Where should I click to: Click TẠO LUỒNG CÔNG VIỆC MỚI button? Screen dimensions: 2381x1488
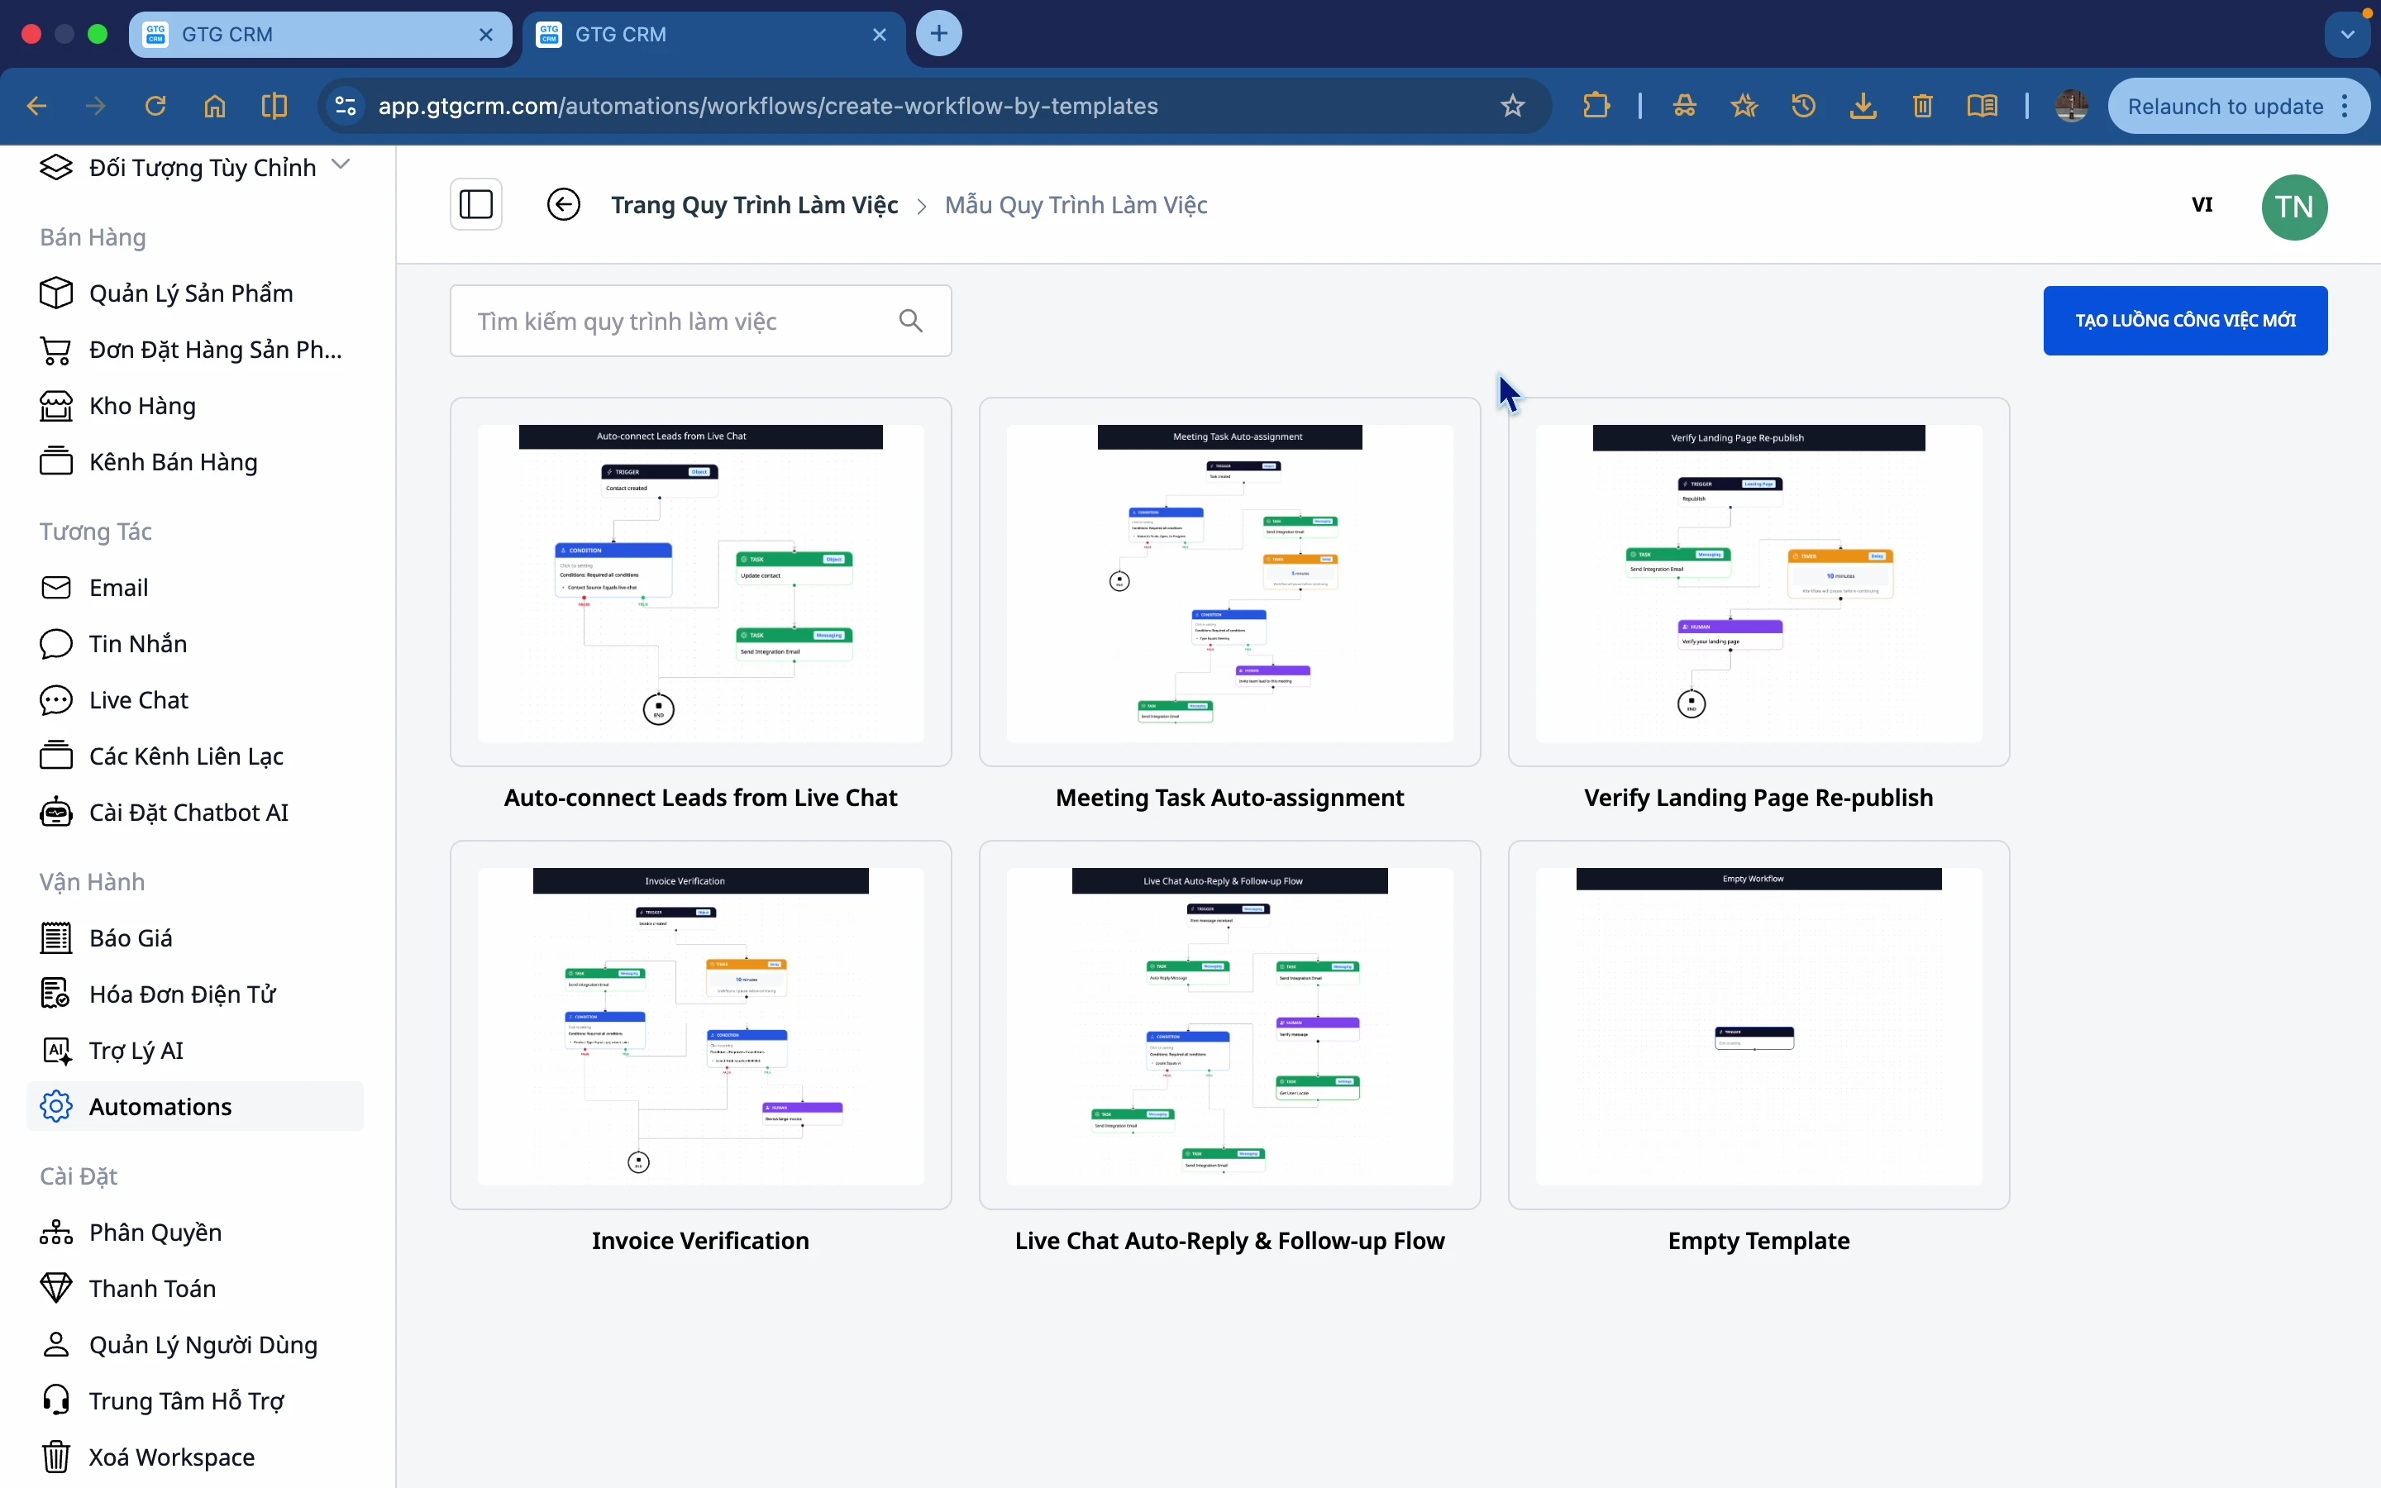2185,321
